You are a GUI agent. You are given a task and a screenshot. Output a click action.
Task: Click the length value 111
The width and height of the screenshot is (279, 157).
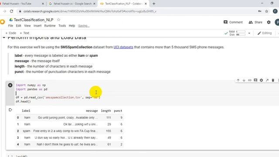[x=109, y=117]
